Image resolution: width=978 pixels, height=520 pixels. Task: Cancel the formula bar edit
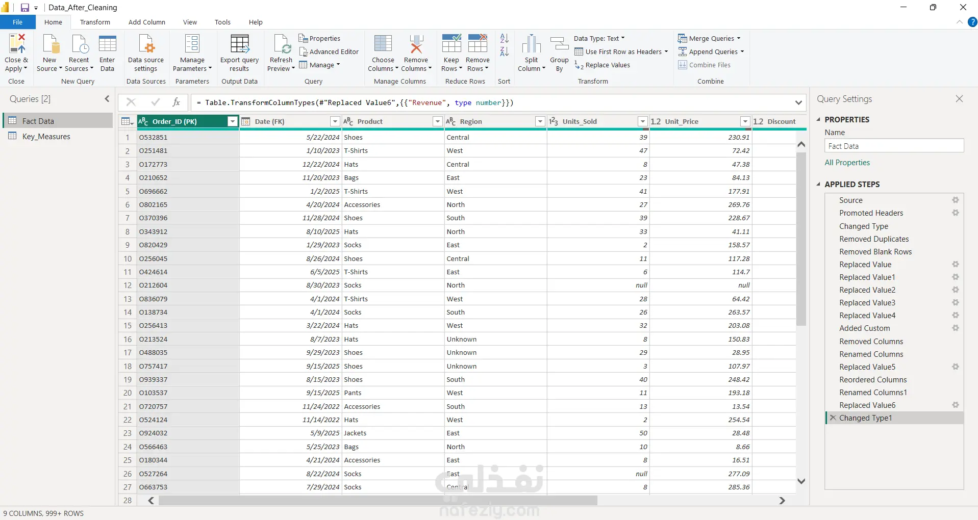click(131, 102)
